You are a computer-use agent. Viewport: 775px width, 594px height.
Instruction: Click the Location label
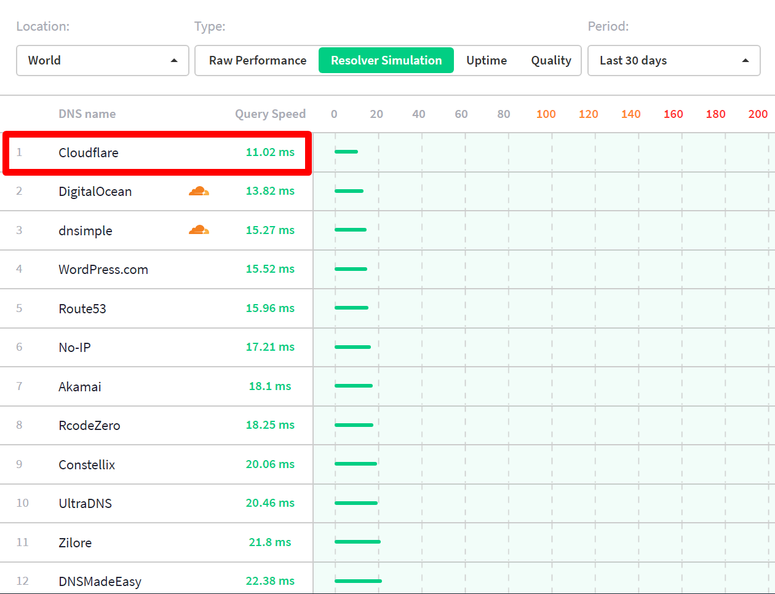(43, 26)
